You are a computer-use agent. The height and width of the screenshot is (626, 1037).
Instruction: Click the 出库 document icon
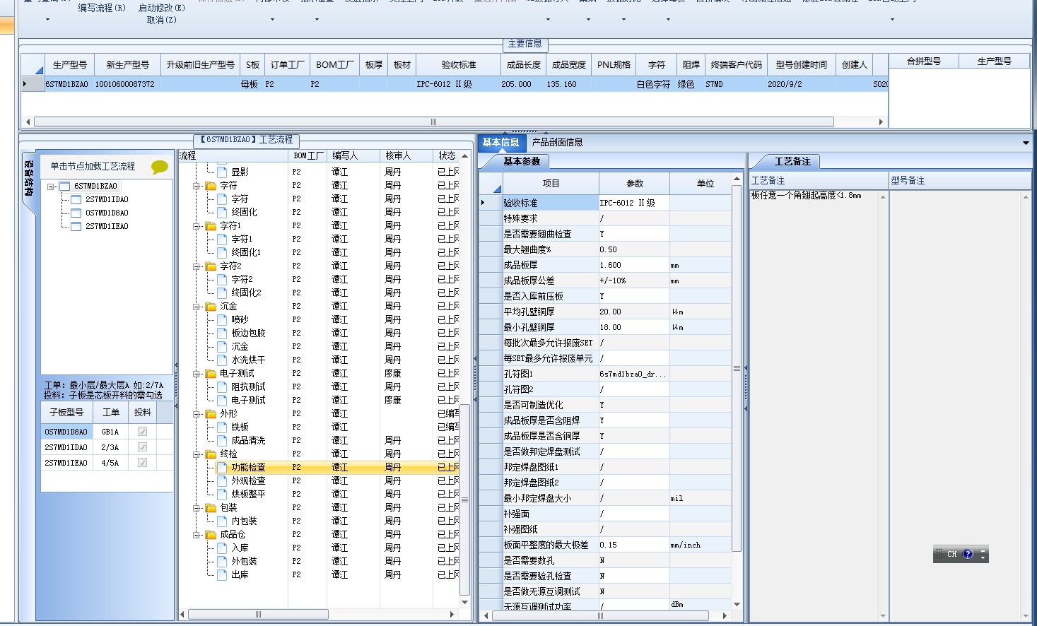[222, 574]
